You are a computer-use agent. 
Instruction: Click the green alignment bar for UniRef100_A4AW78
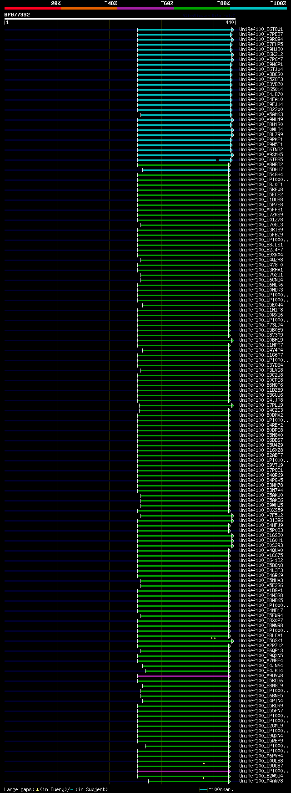tap(189, 781)
